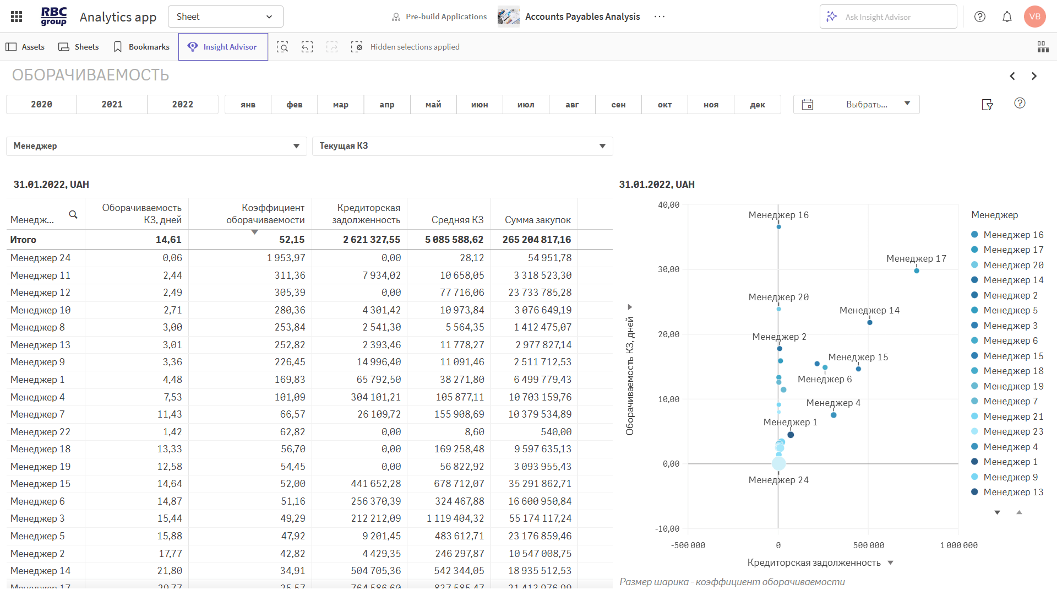
Task: Click the step back selections icon
Action: [x=307, y=47]
